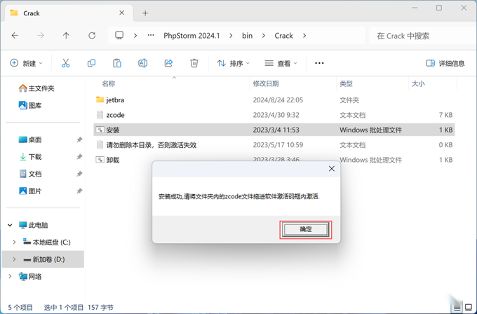Click the 在 Crack 中搜索 search box
This screenshot has height=314, width=477.
423,36
